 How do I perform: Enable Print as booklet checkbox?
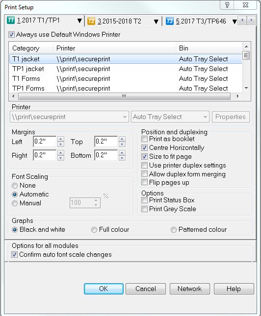[x=144, y=139]
